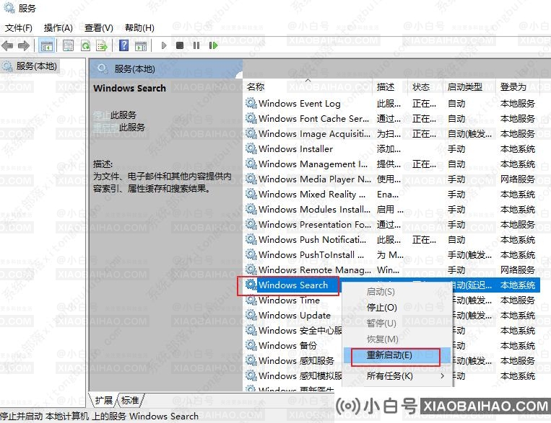Click the Export List toolbar icon

pyautogui.click(x=102, y=45)
